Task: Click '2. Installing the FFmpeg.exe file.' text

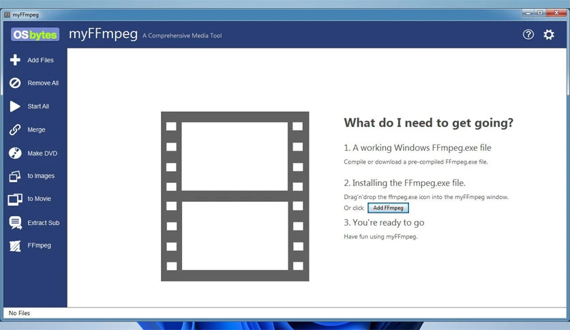Action: point(404,183)
